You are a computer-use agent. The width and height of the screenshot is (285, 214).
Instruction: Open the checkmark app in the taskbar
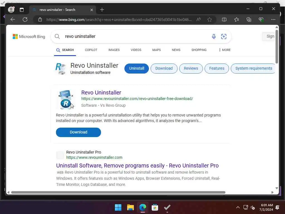coord(167,207)
